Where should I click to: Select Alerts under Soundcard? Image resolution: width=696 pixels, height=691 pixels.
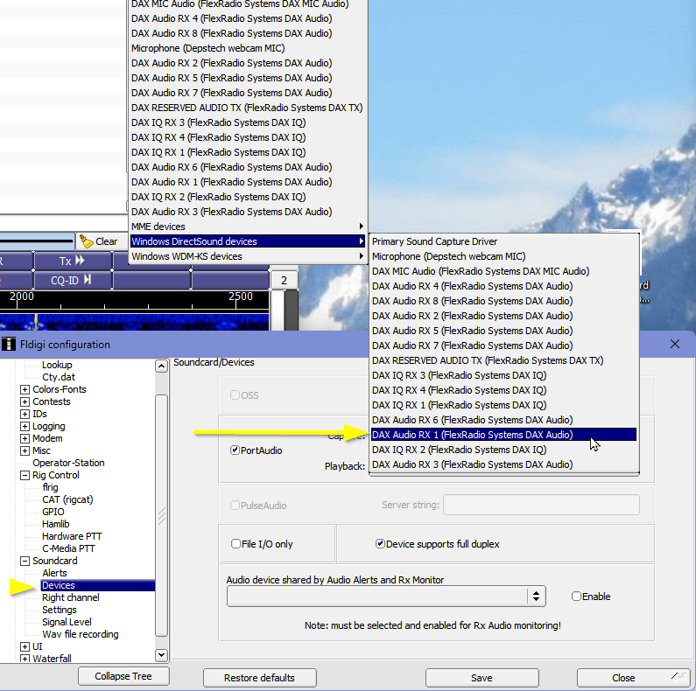[x=54, y=573]
